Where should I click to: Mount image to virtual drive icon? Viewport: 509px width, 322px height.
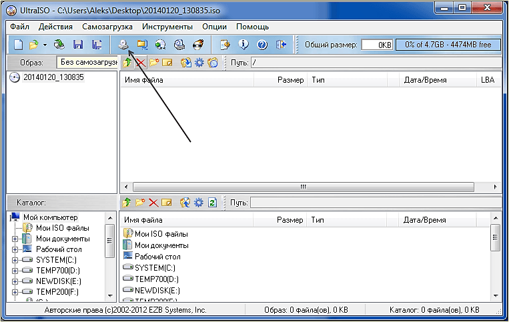click(179, 45)
